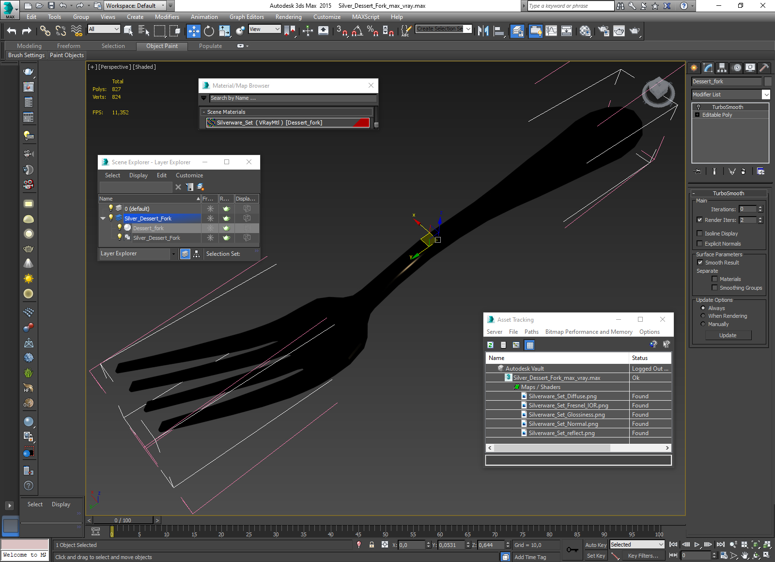Select Always update option
Viewport: 775px width, 562px height.
click(703, 308)
